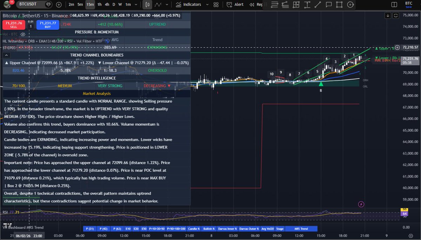
Task: Collapse the indicator legend with chevron
Action: 6,55
